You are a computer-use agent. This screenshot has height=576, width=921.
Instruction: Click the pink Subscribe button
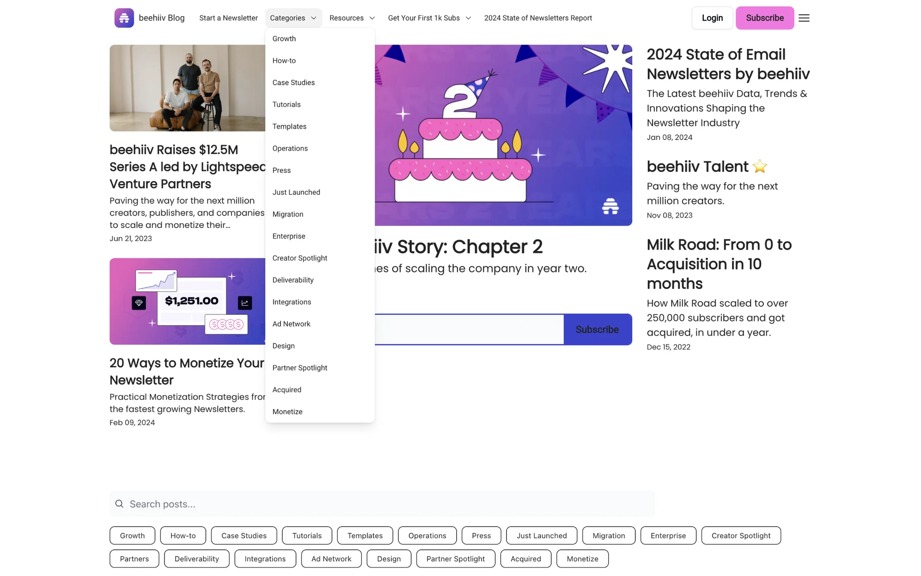click(x=765, y=18)
